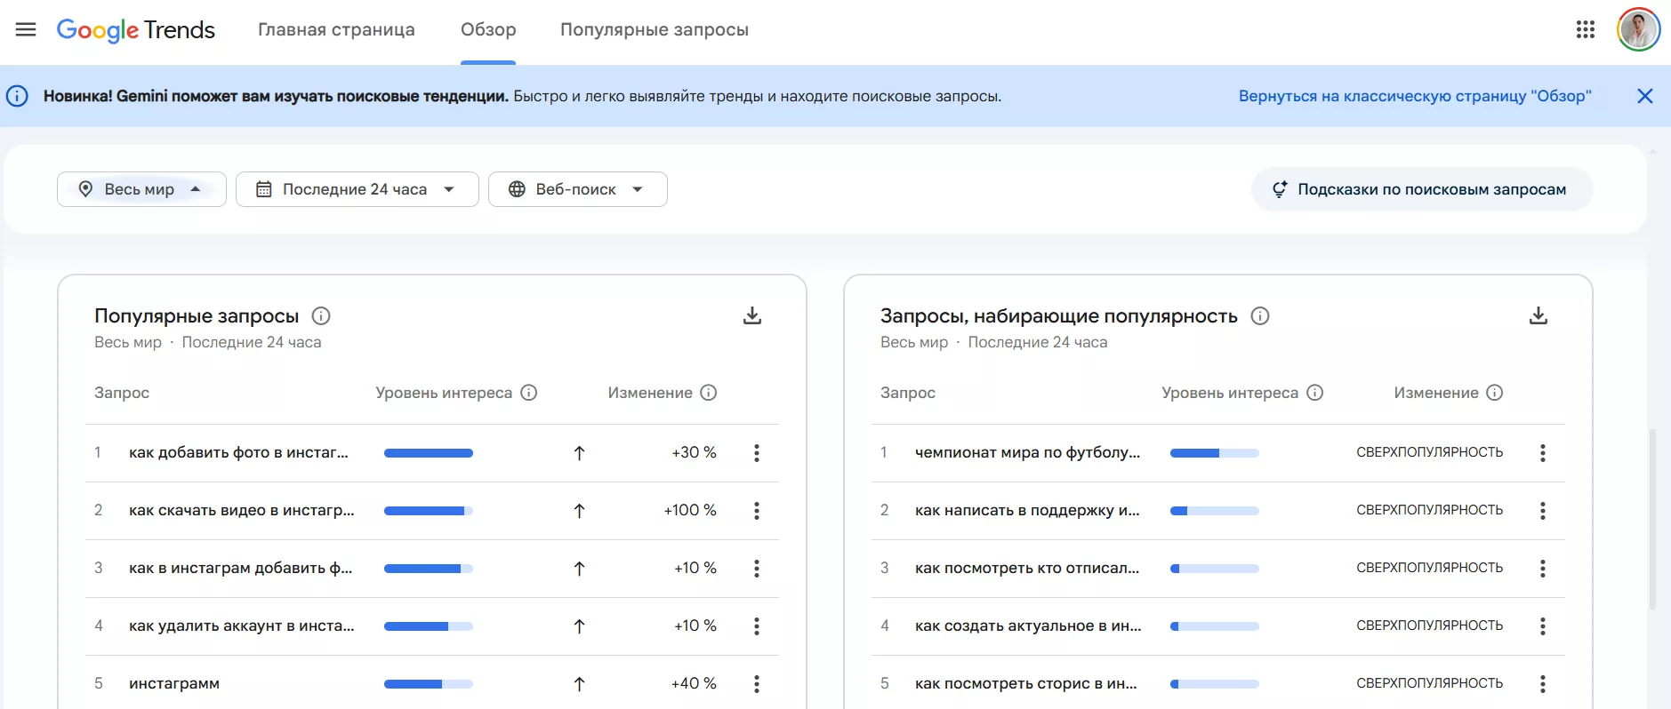This screenshot has width=1671, height=709.
Task: Open the Google apps grid
Action: [1585, 29]
